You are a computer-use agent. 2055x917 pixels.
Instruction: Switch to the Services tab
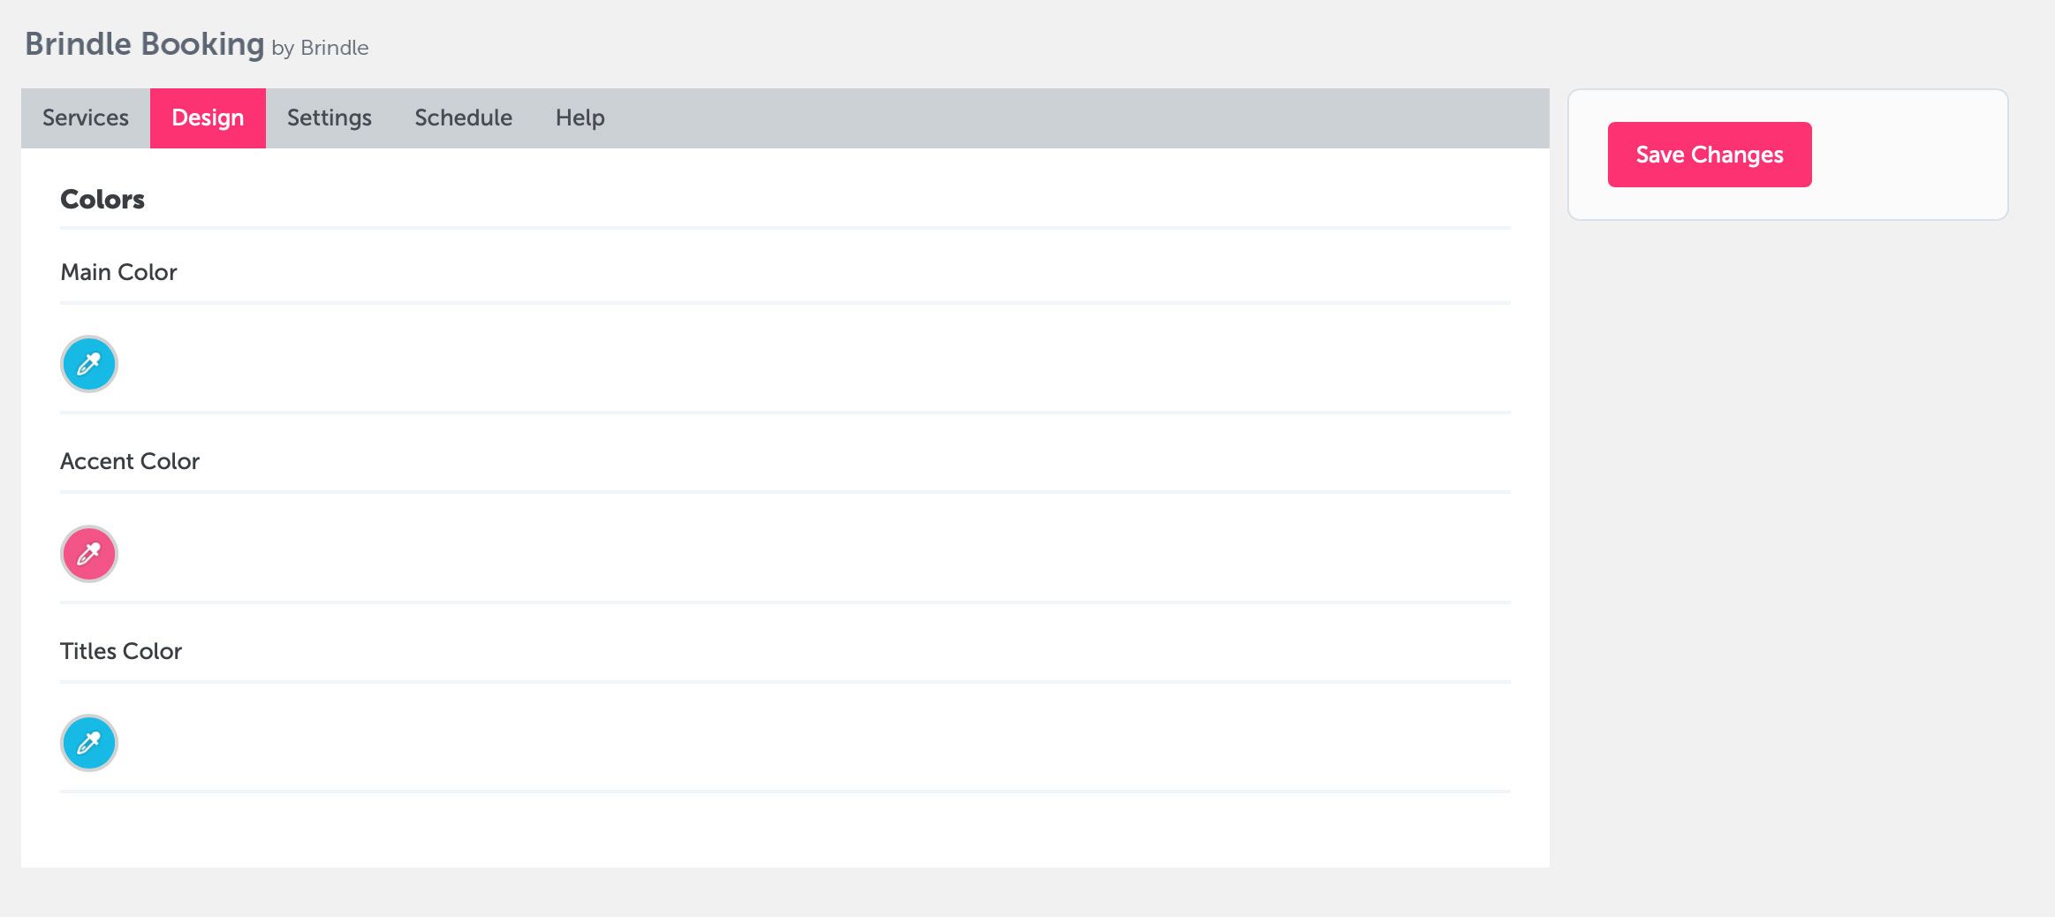click(x=86, y=118)
